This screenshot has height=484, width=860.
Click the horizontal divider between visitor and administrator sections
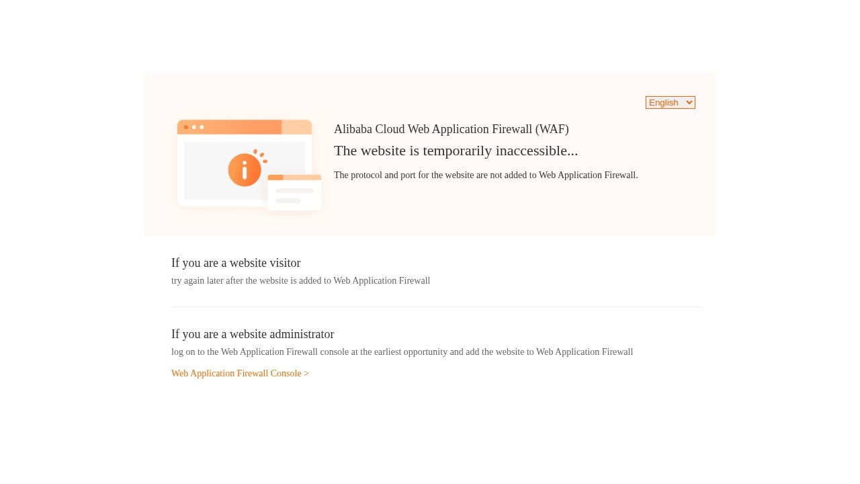pos(437,307)
